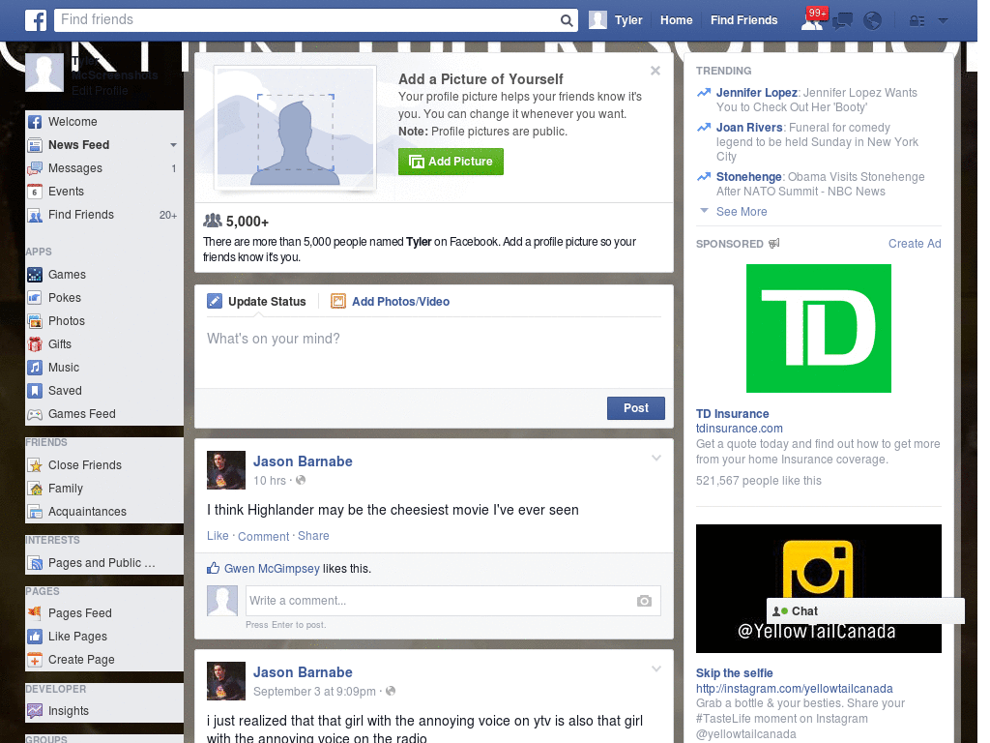This screenshot has height=743, width=990.
Task: Click the Pages Feed icon
Action: coord(36,612)
